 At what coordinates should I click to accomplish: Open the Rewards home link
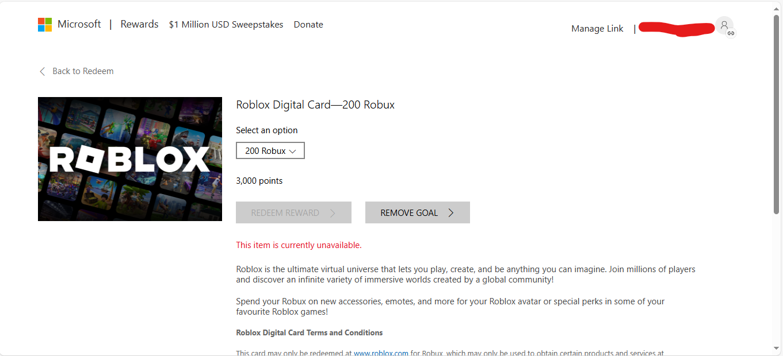139,24
